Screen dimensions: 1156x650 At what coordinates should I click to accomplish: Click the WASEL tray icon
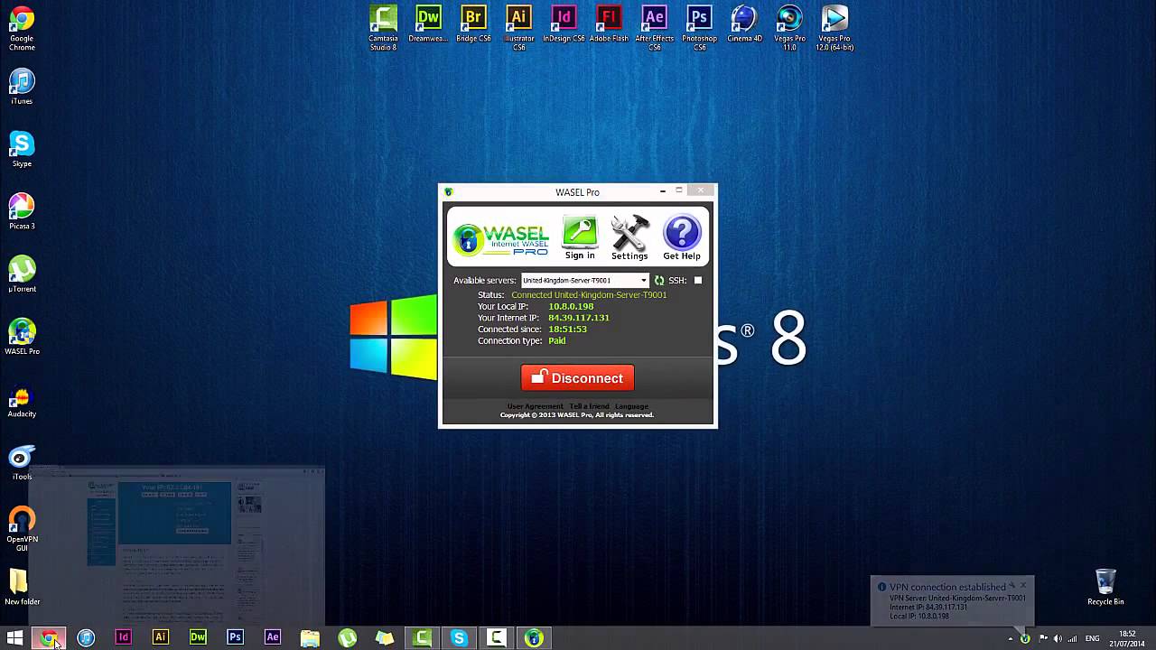(1025, 639)
